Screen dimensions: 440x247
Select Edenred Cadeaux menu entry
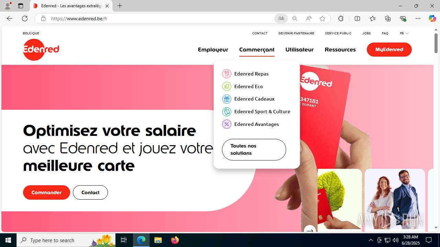click(248, 99)
